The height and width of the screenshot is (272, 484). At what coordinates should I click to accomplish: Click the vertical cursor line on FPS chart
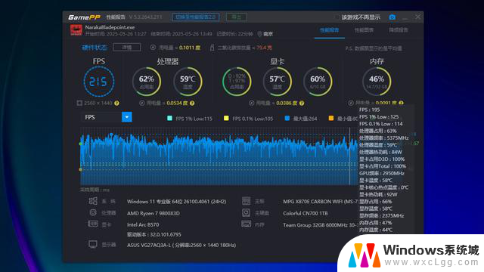pyautogui.click(x=349, y=156)
